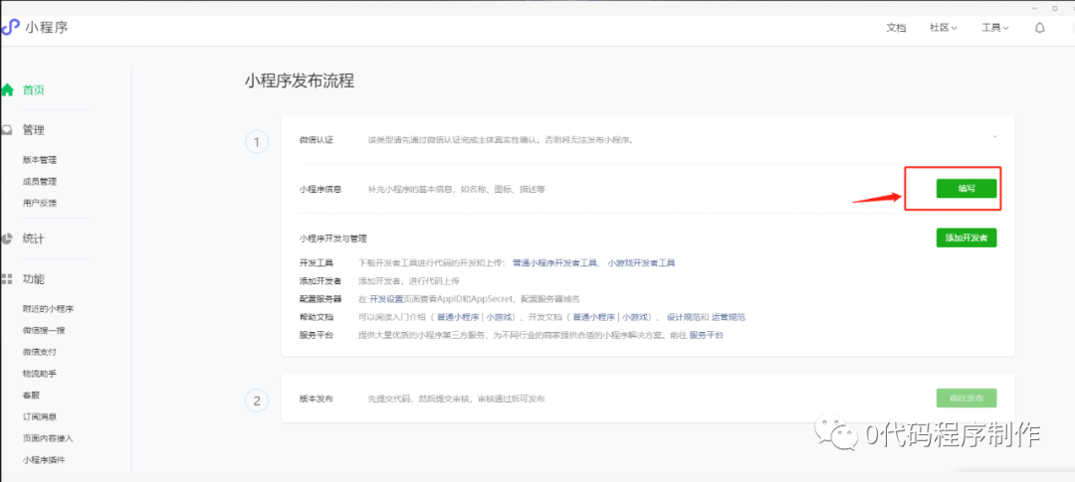Viewport: 1075px width, 482px height.
Task: Go to 版本管理 in the sidebar
Action: click(x=40, y=160)
